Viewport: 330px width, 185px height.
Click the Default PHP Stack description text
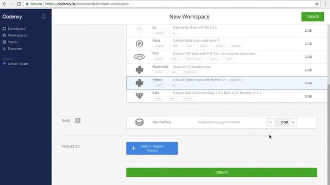tap(214, 53)
